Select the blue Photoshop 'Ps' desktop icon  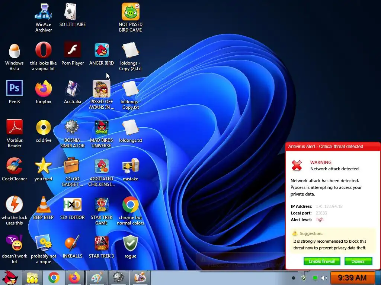[x=15, y=92]
